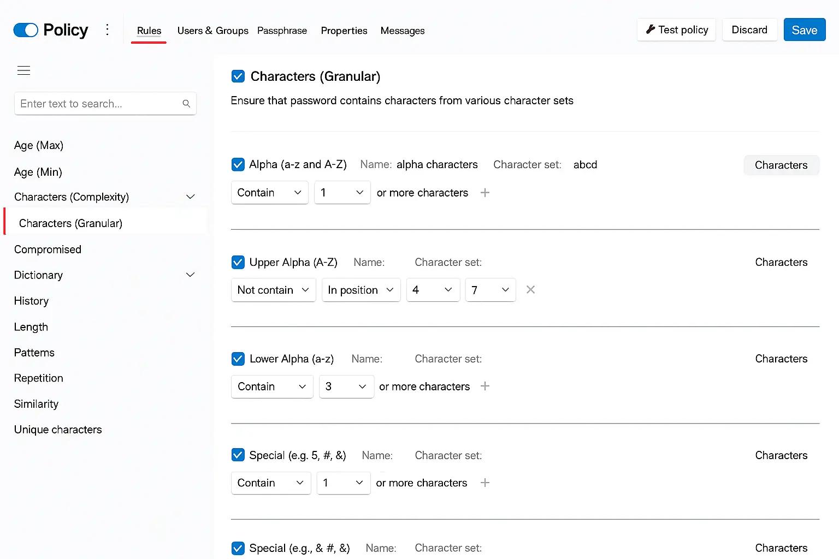Open the Similarity rule
839x559 pixels.
pos(36,404)
